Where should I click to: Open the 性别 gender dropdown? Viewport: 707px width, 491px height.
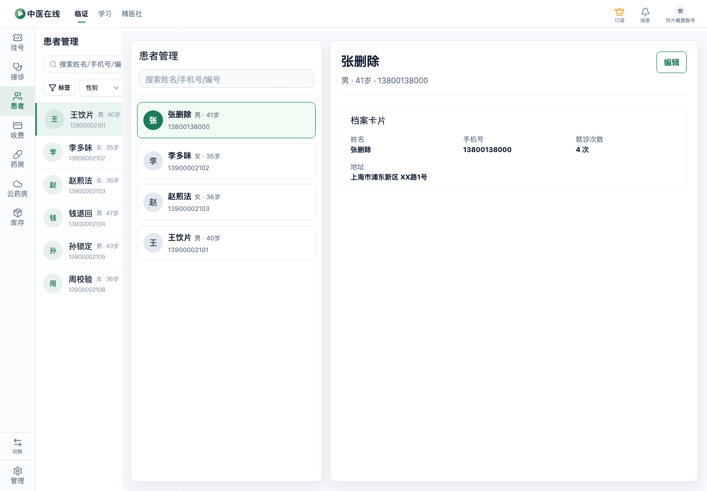pos(101,88)
